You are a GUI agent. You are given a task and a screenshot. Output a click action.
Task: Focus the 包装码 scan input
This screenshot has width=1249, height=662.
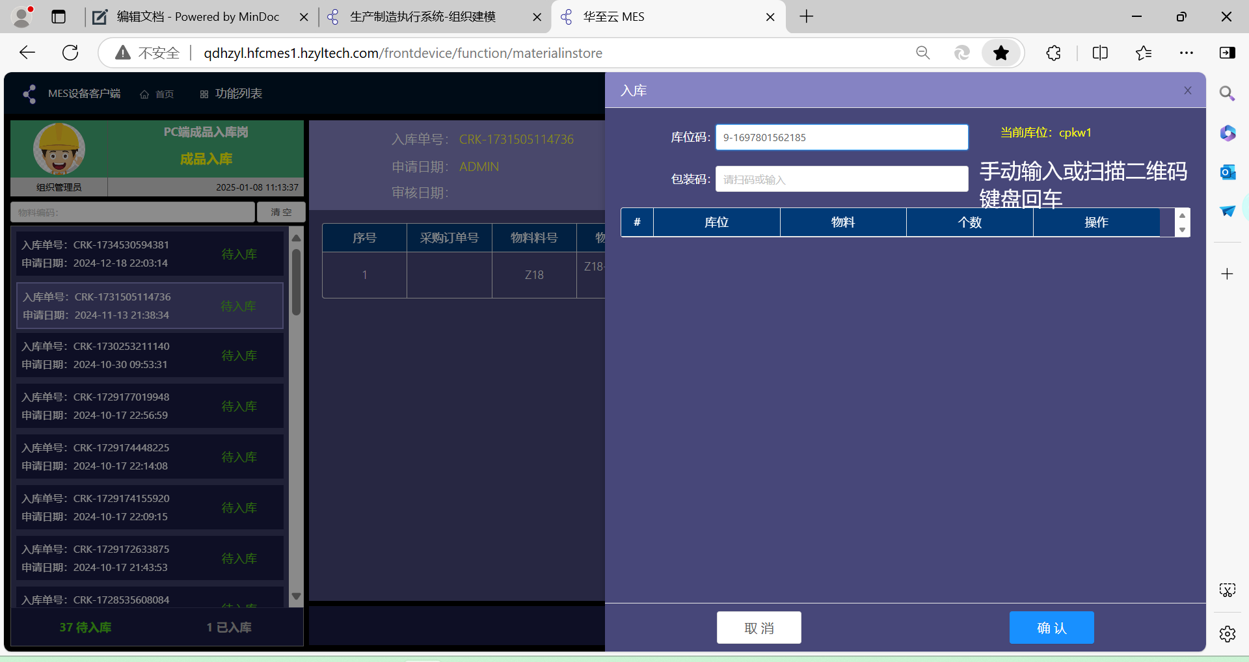(x=842, y=179)
